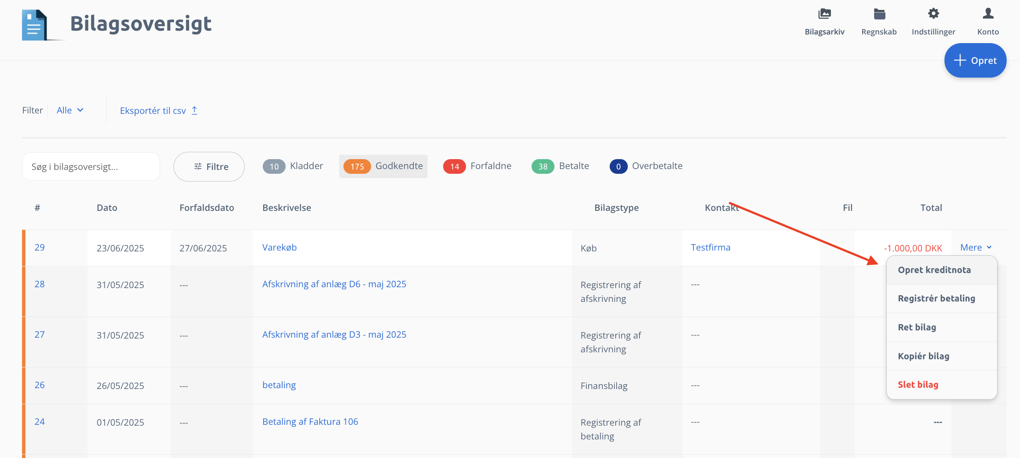Open Afskrivning af anlæg D6 - maj 2025
The height and width of the screenshot is (458, 1020).
point(334,284)
